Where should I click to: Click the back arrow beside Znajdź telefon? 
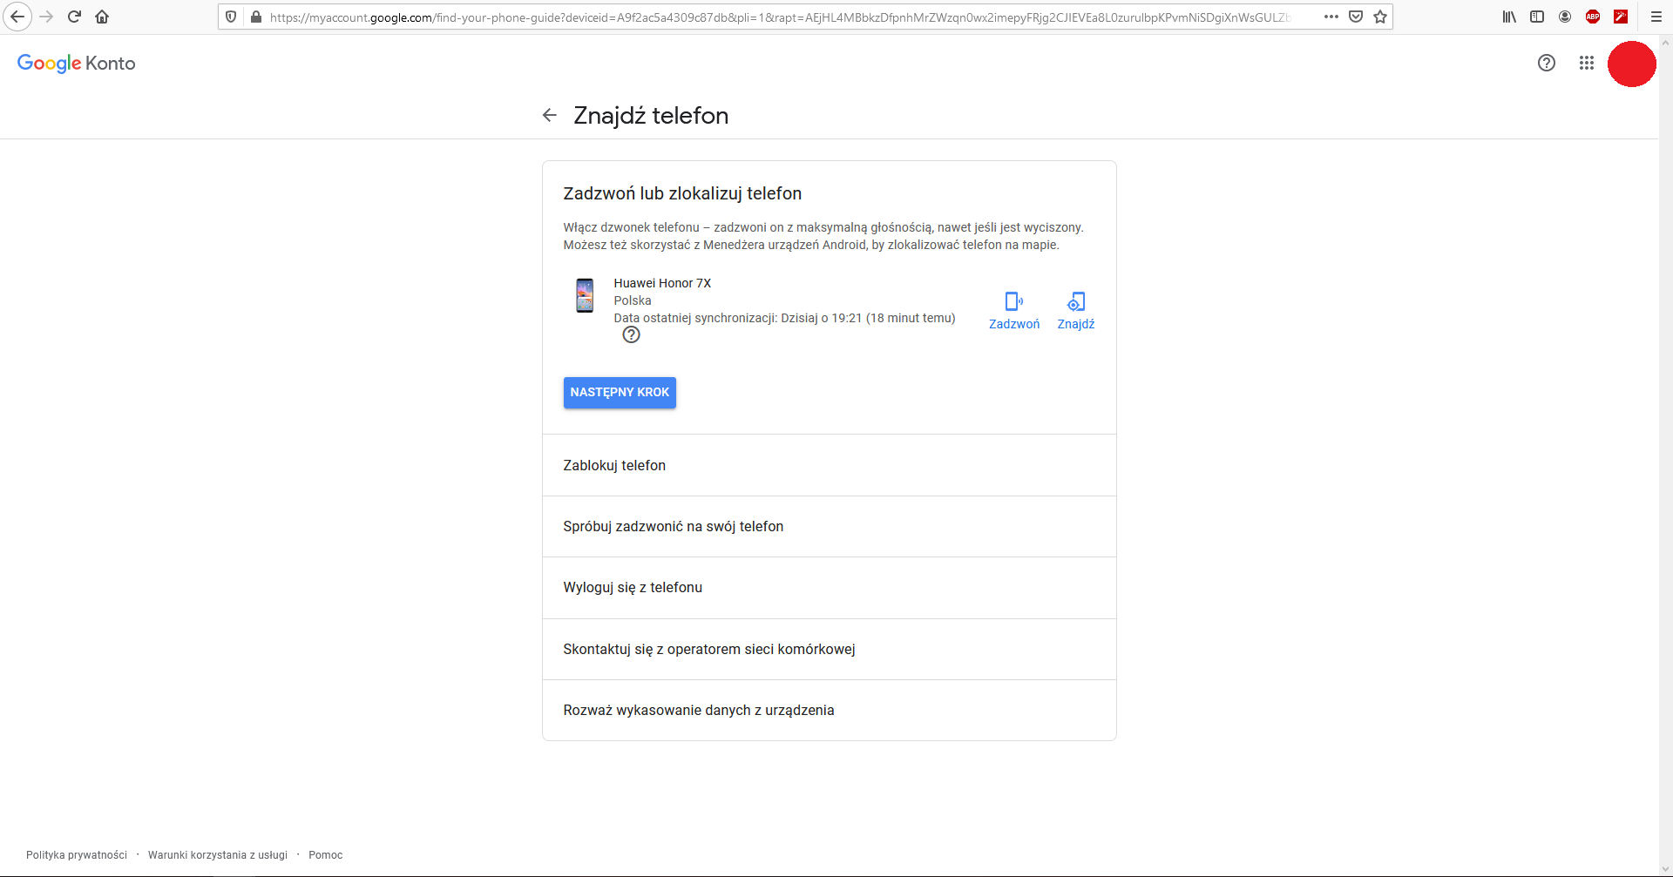point(549,115)
